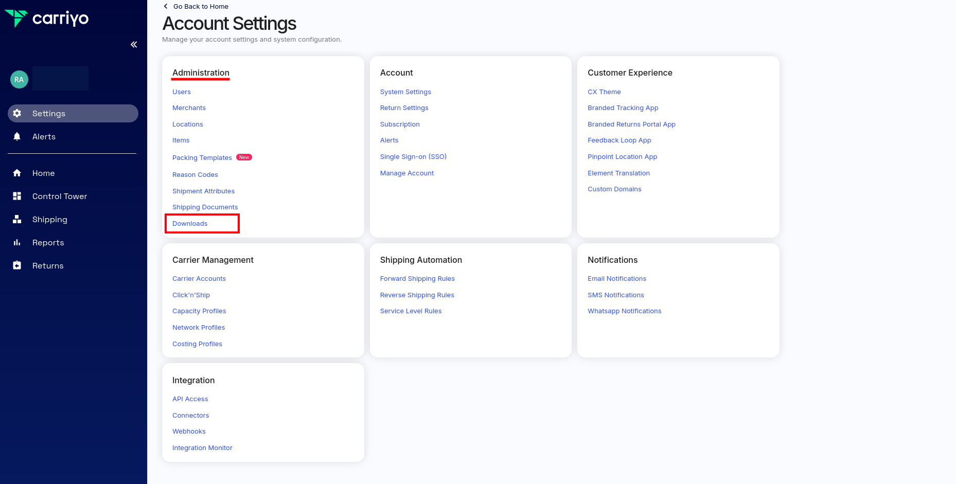
Task: Open Items under Administration
Action: pos(181,140)
